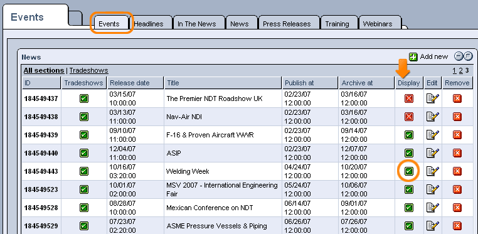Image resolution: width=478 pixels, height=234 pixels.
Task: Toggle Tradeshows checkbox for F-16 & Proven Aircraft WWR
Action: click(x=84, y=135)
